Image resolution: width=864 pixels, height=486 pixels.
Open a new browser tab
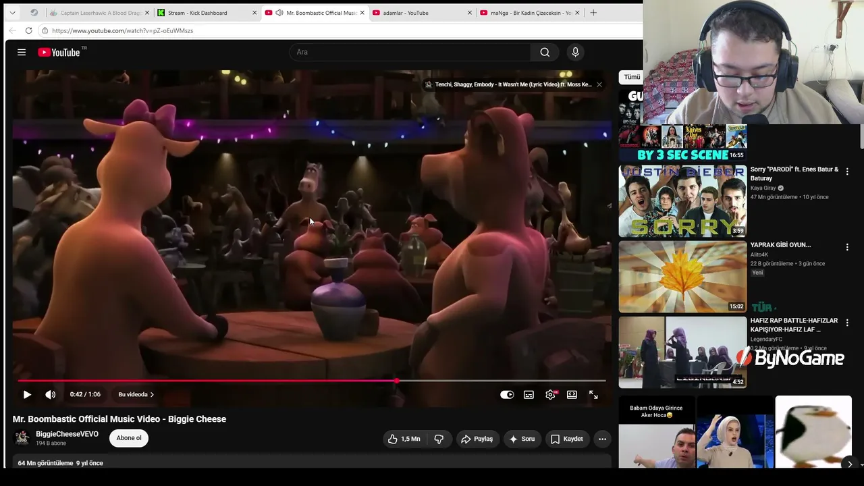593,13
